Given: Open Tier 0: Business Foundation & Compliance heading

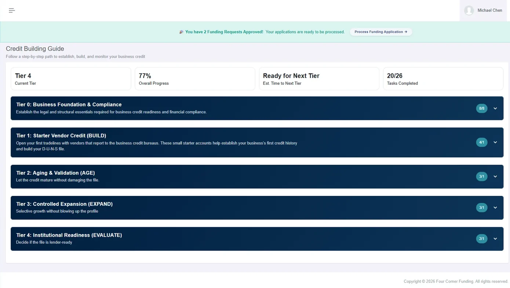Looking at the screenshot, I should [x=69, y=105].
